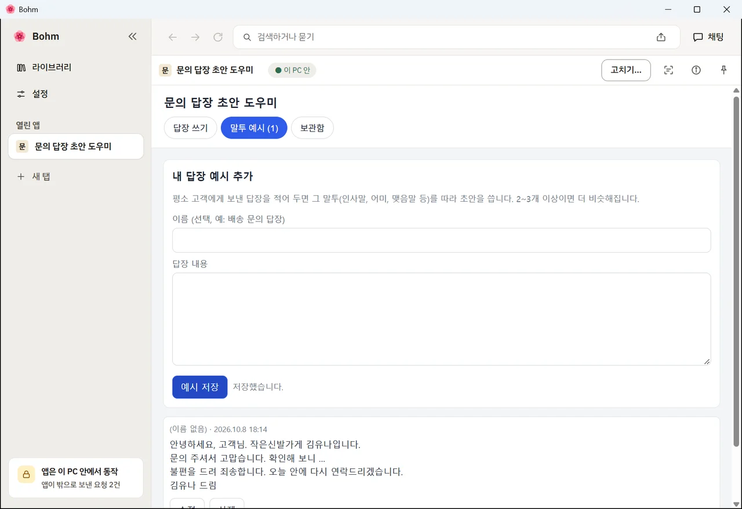Click the 이 PC 안 status badge

click(x=292, y=70)
